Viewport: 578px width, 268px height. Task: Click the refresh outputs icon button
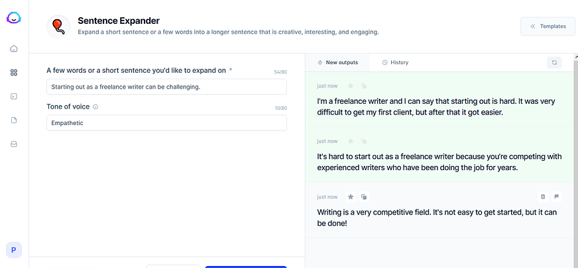(x=554, y=62)
